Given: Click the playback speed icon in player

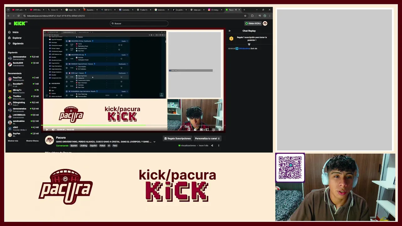Looking at the screenshot, I should (x=214, y=129).
